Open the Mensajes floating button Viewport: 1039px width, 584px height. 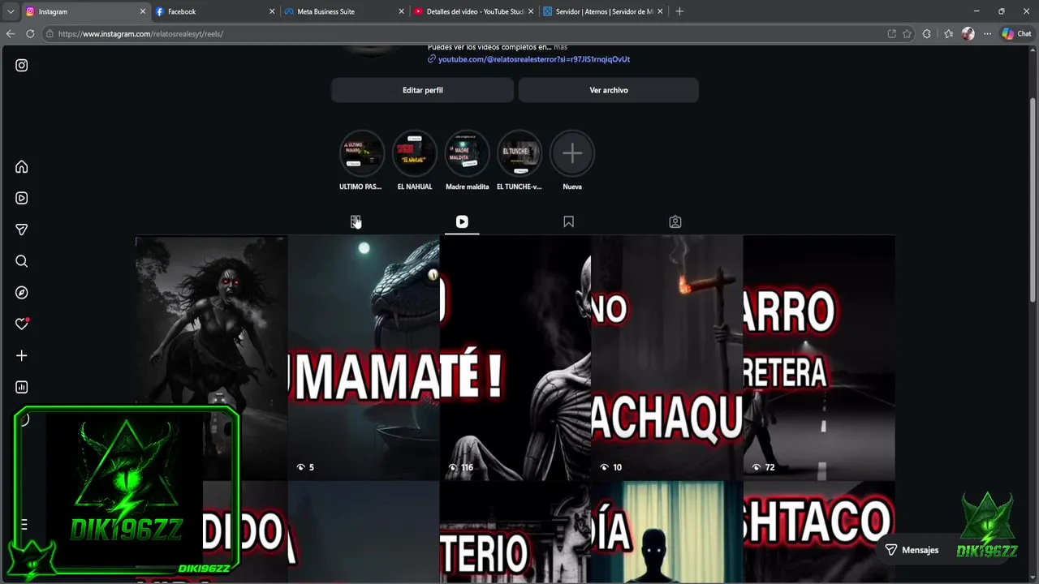tap(912, 550)
